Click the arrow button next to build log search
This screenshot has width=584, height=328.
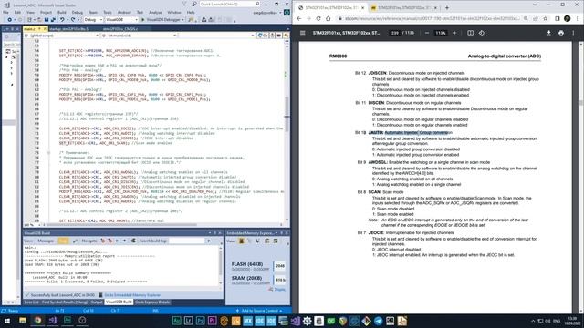coord(209,241)
